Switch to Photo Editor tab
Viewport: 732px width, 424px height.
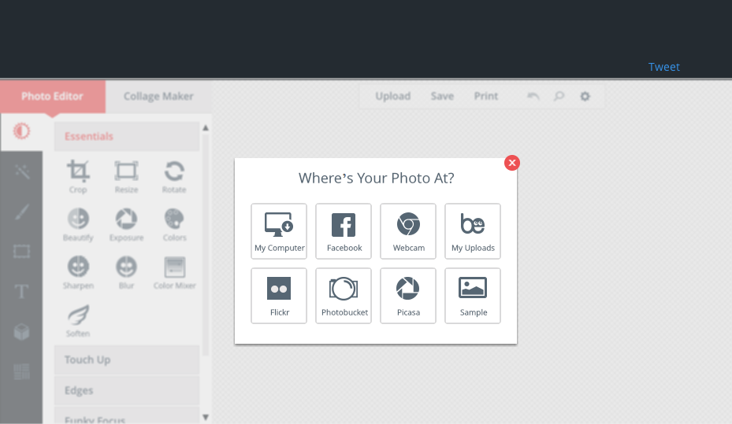click(53, 97)
